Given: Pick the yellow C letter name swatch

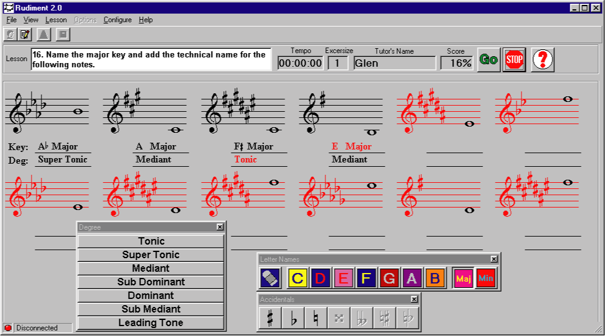Looking at the screenshot, I should (298, 278).
